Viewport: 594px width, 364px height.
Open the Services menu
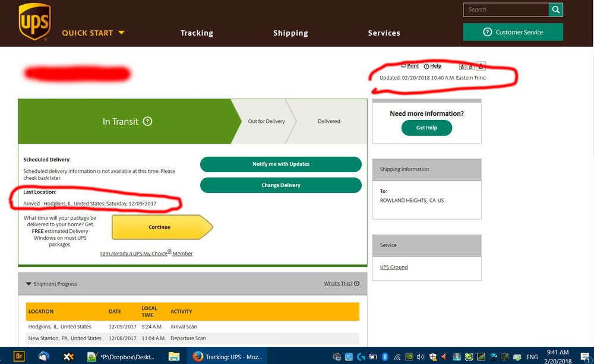[x=384, y=33]
